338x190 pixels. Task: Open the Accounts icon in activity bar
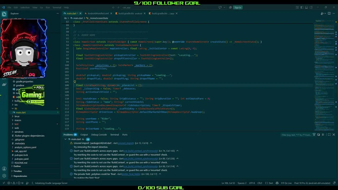4,169
